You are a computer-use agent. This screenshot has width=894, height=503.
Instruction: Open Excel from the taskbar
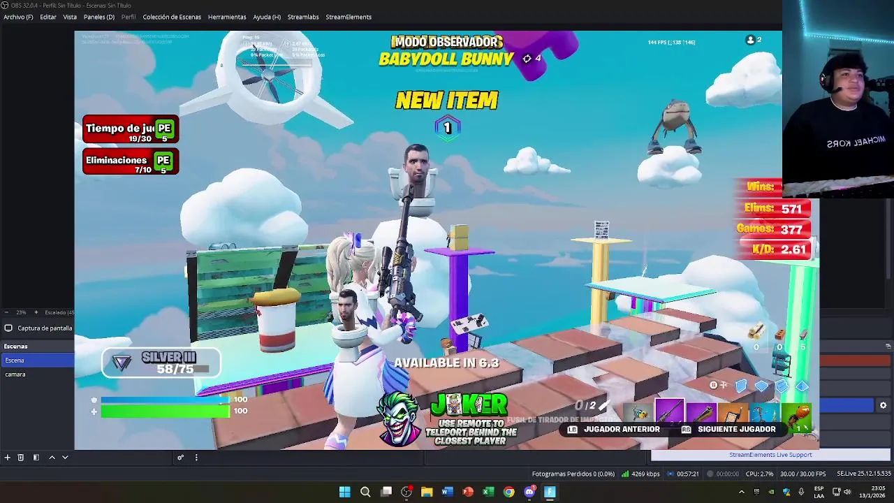(488, 492)
